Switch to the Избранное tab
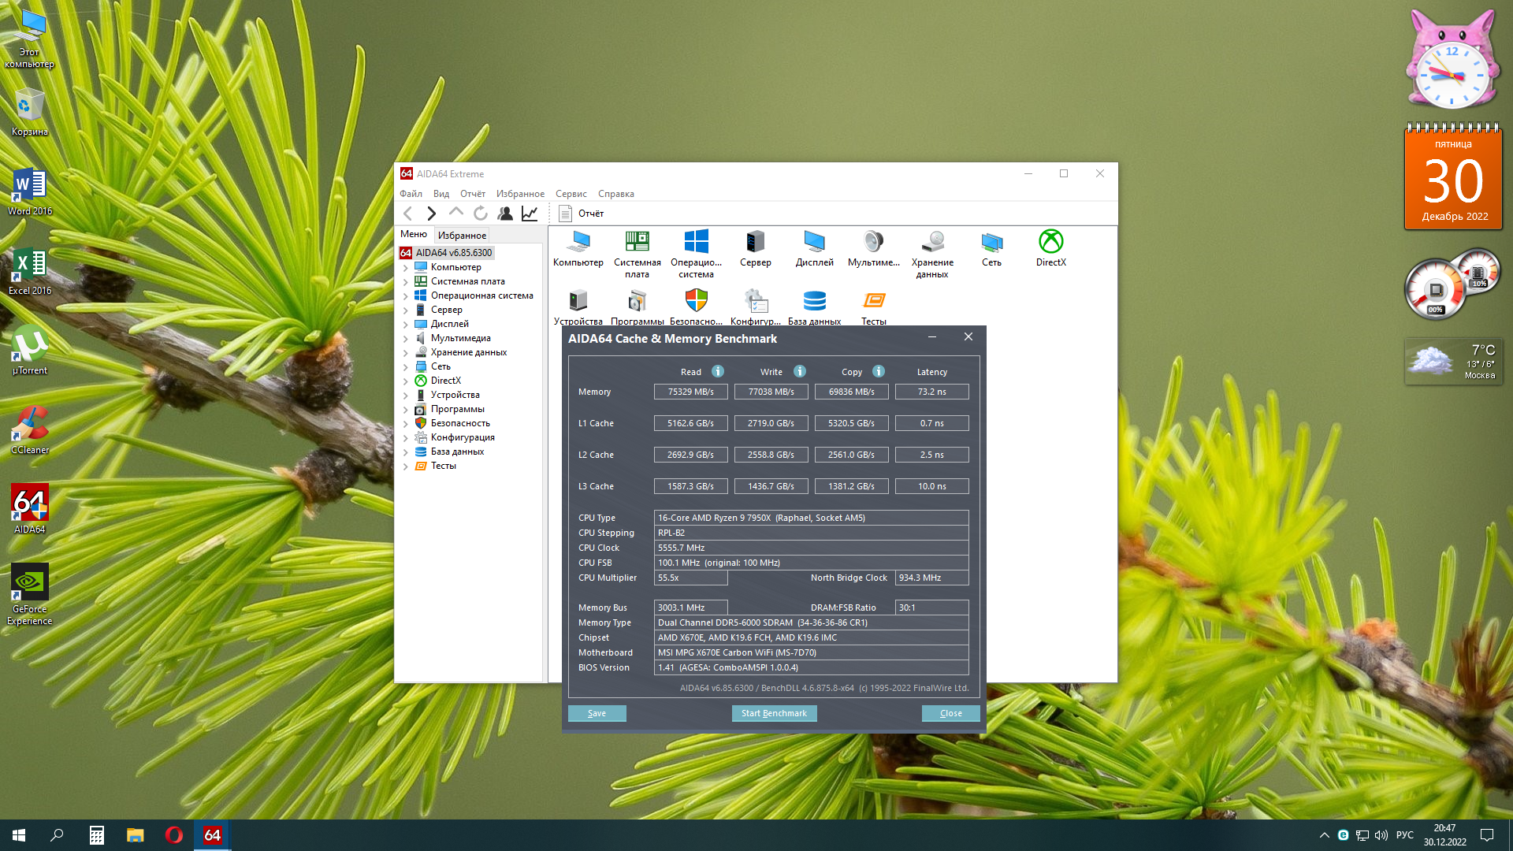 462,236
